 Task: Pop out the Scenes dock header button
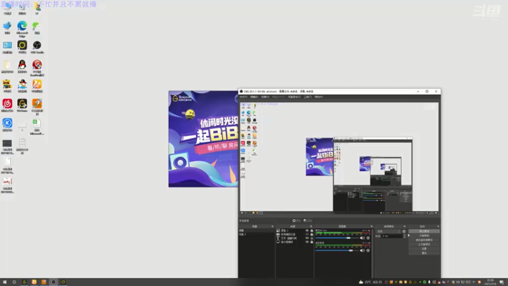coord(272,226)
